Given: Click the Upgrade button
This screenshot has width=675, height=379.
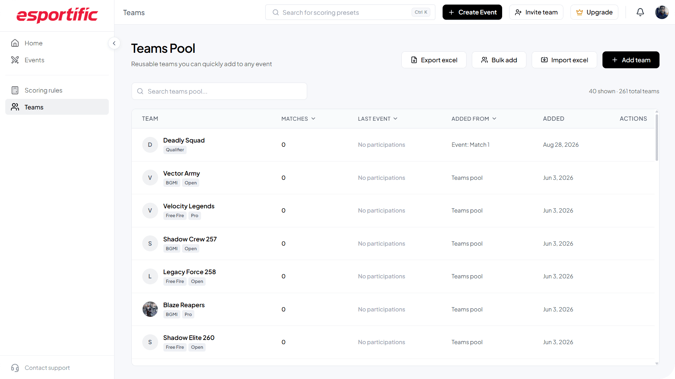Looking at the screenshot, I should pyautogui.click(x=594, y=12).
